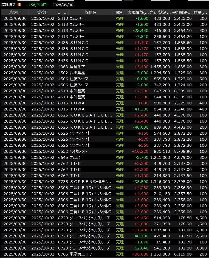Select the 武田薬品 stock name
The image size is (209, 258).
(x=77, y=73)
